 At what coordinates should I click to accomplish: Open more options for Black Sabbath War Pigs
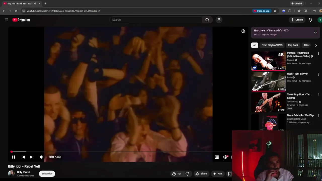point(319,116)
